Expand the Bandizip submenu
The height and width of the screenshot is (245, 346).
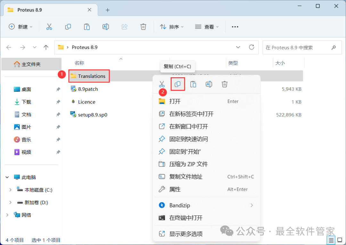pyautogui.click(x=252, y=205)
